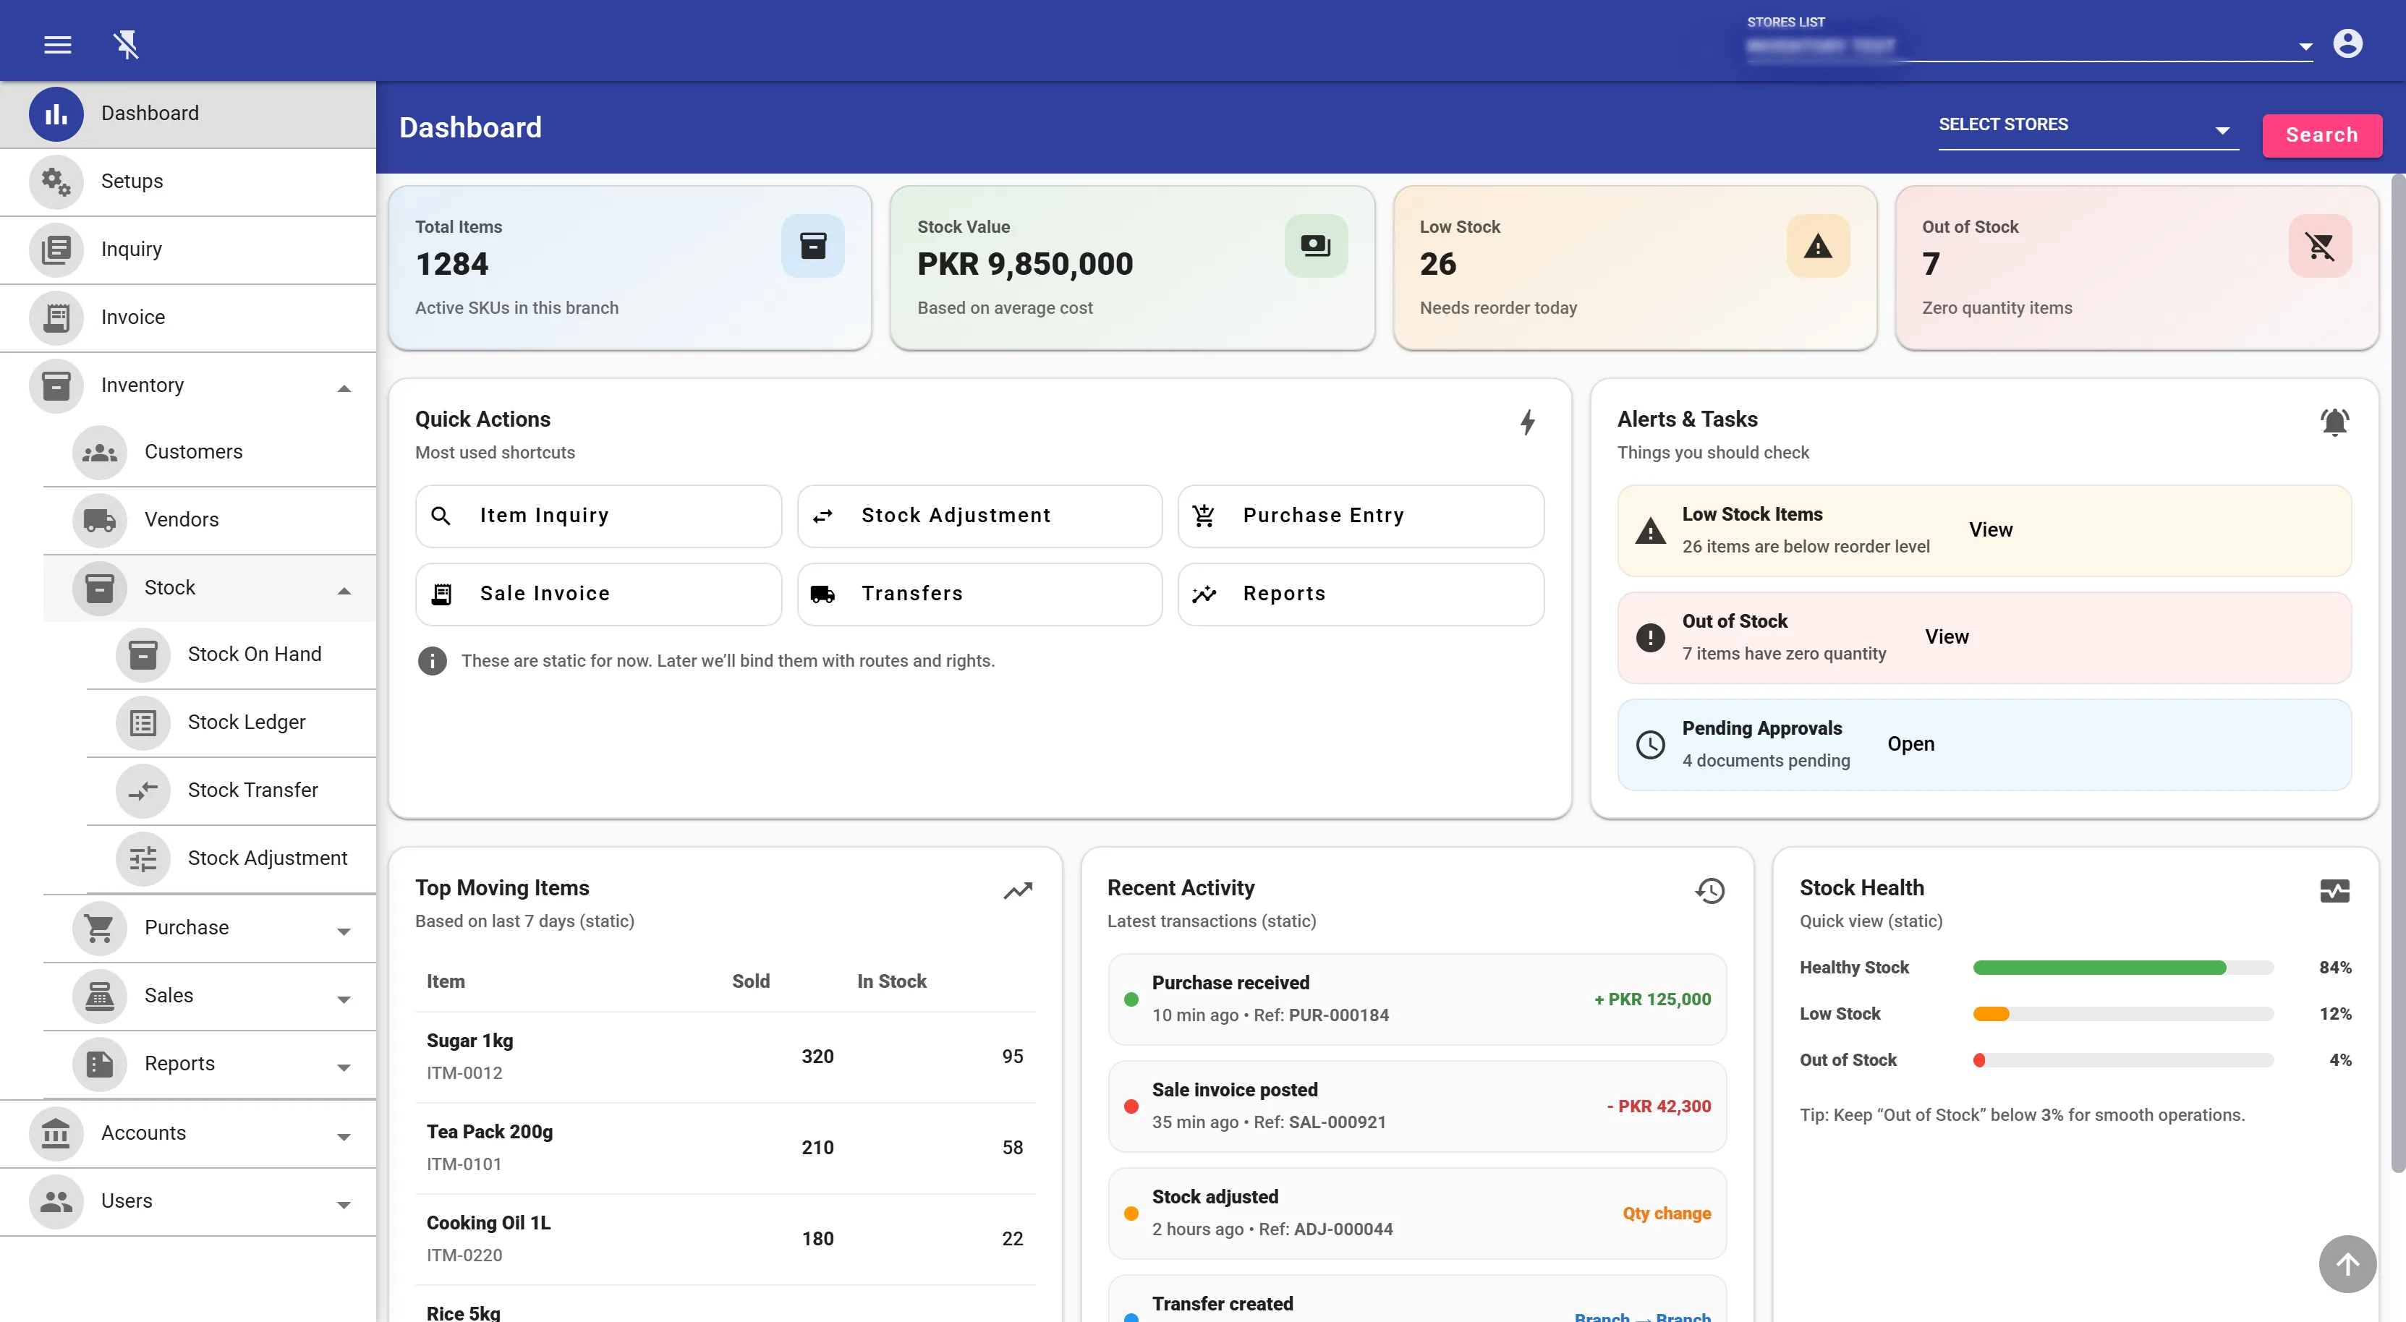The image size is (2406, 1322).
Task: Click the Sale Invoice quick action
Action: (598, 594)
